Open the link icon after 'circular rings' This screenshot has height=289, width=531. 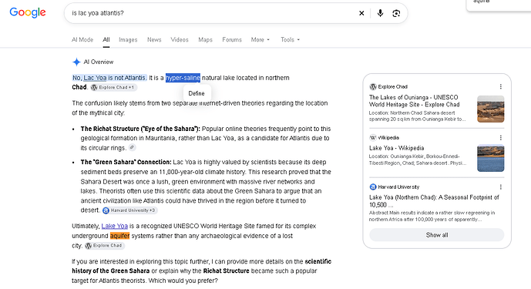132,147
